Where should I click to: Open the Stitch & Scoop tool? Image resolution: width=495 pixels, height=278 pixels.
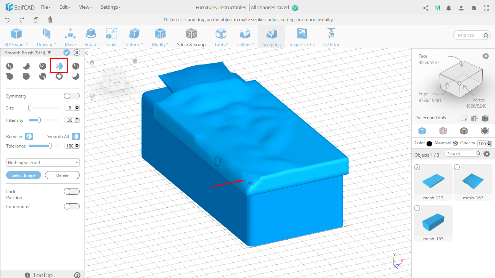click(x=191, y=37)
